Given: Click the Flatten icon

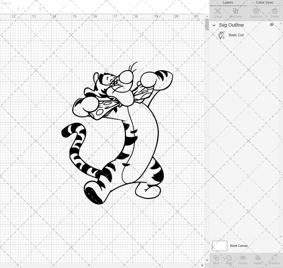Looking at the screenshot, I should tap(258, 258).
